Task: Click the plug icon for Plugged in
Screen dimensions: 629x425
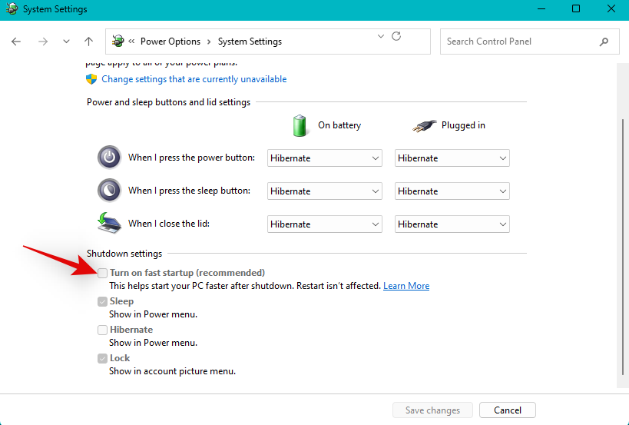Action: [424, 126]
